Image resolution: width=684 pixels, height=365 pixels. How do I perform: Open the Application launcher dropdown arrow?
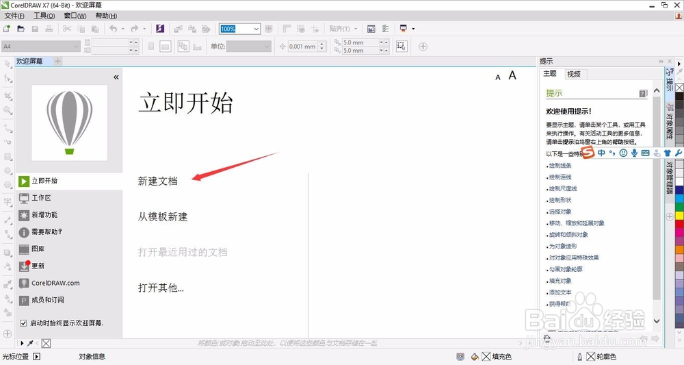413,29
